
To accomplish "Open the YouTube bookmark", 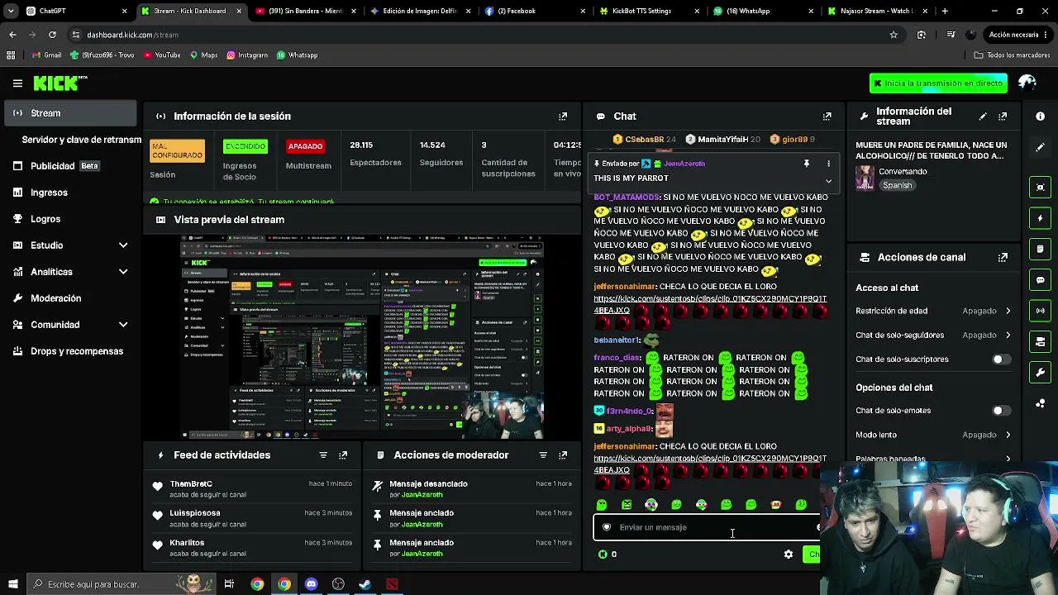I will click(x=162, y=55).
